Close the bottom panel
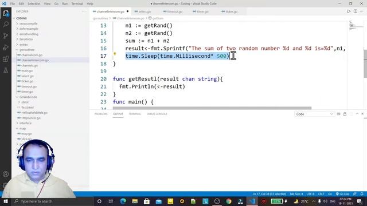 (362, 114)
